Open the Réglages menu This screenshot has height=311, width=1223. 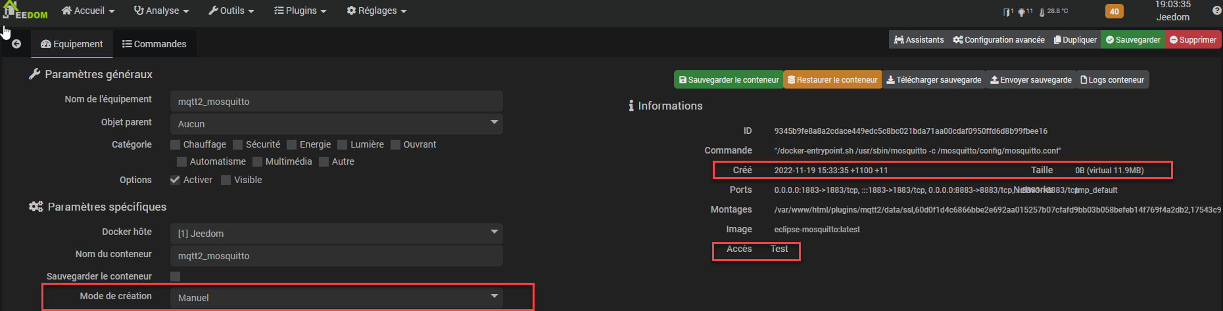(x=377, y=10)
